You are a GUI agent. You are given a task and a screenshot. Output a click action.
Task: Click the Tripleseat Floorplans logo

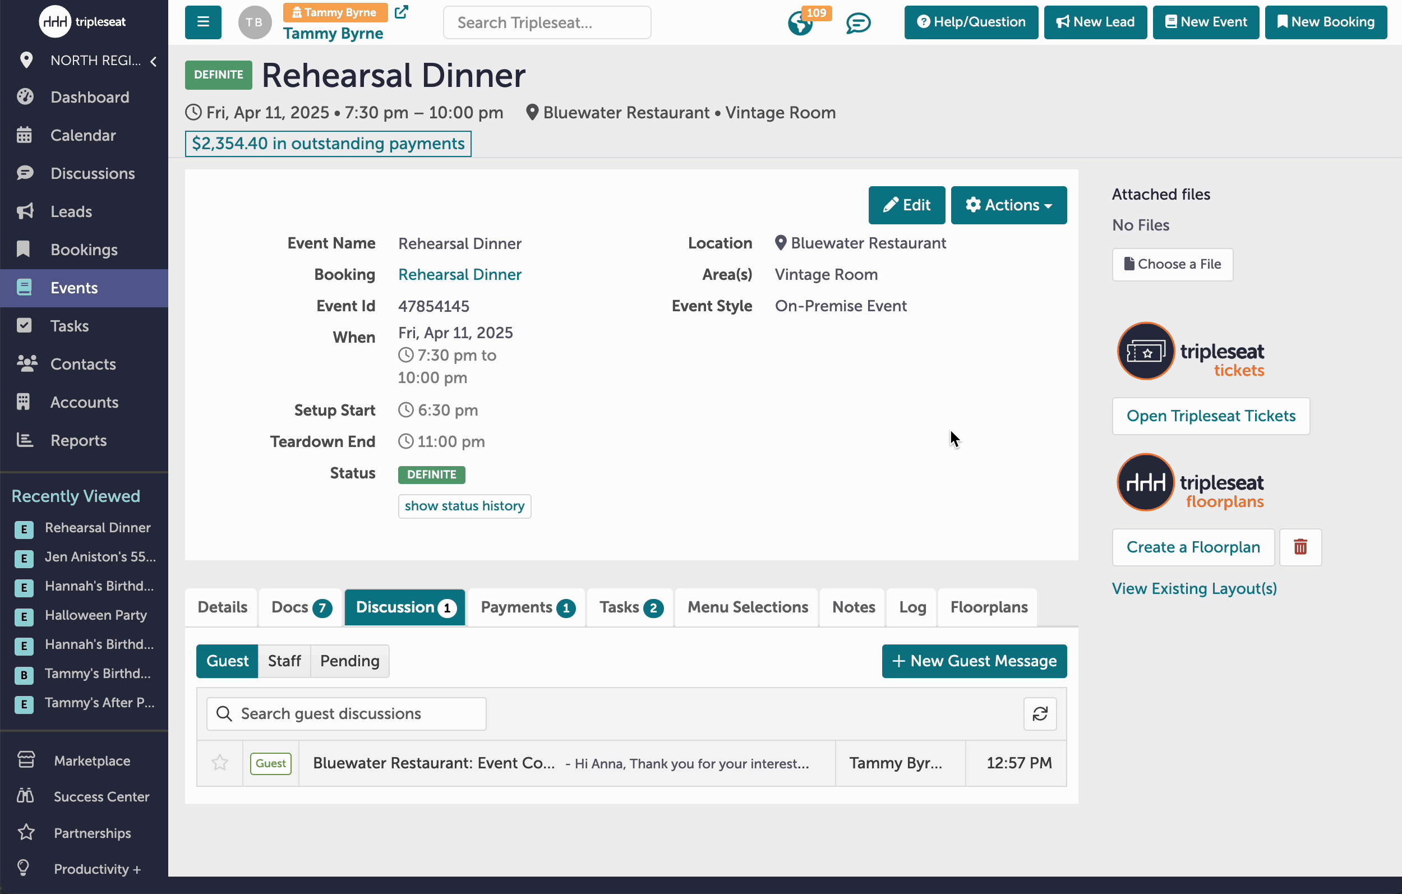(1189, 483)
